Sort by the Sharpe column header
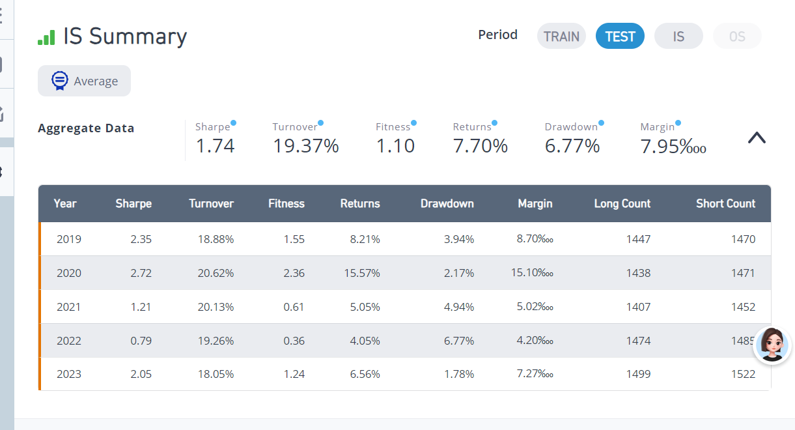This screenshot has width=795, height=430. (133, 203)
